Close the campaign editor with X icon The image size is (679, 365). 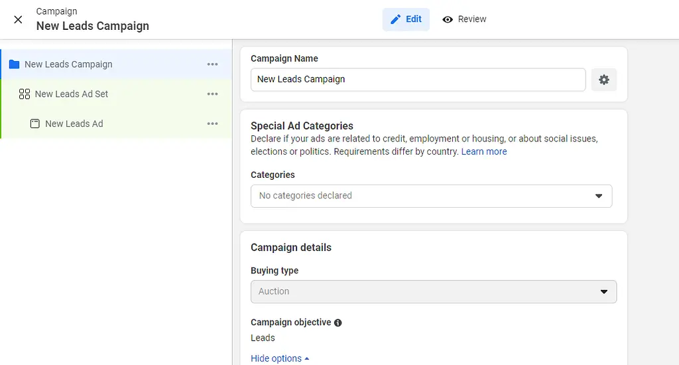pos(18,19)
